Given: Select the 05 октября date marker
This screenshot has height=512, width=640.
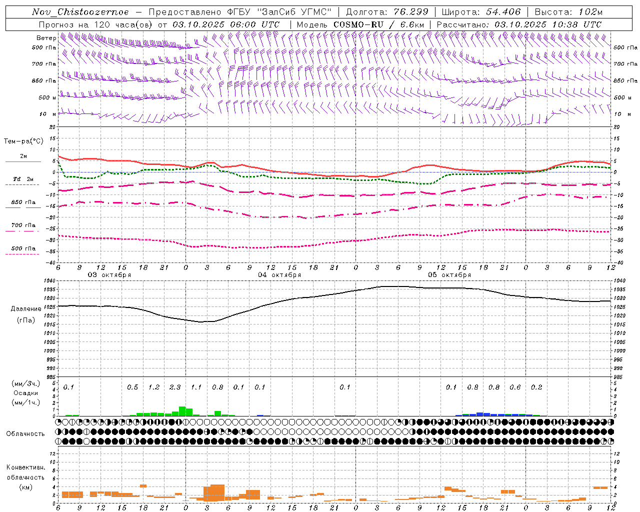Looking at the screenshot, I should [x=449, y=275].
